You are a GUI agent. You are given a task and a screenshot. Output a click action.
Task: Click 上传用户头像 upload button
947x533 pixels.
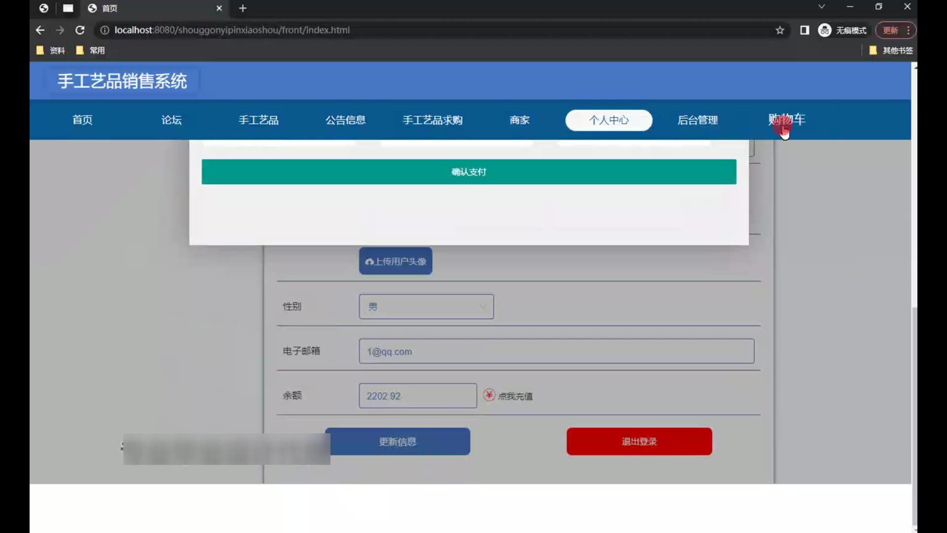coord(396,261)
